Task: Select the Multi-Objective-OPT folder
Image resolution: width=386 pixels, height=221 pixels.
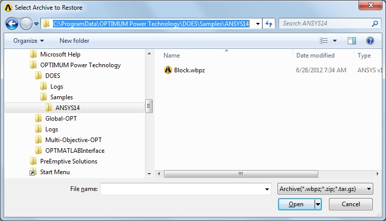Action: pos(73,140)
